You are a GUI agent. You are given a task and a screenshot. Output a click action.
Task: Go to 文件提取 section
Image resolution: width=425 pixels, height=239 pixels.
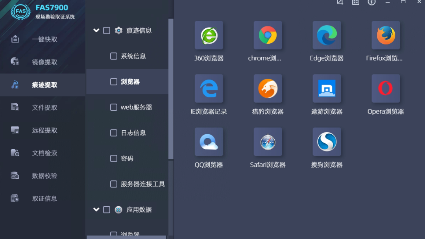click(43, 107)
